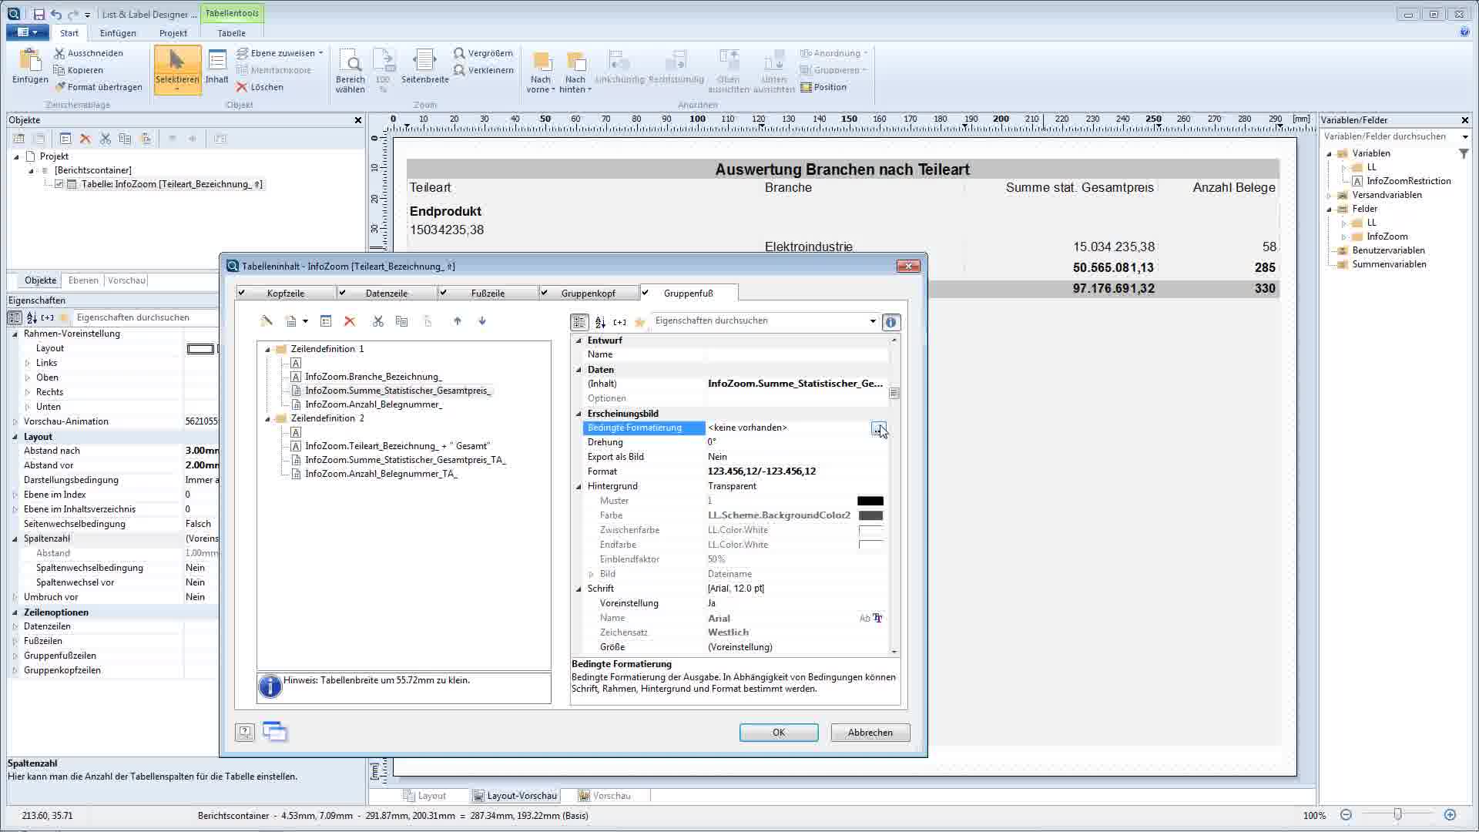Image resolution: width=1479 pixels, height=832 pixels.
Task: Click the wand icon in dialog toolbar
Action: (267, 321)
